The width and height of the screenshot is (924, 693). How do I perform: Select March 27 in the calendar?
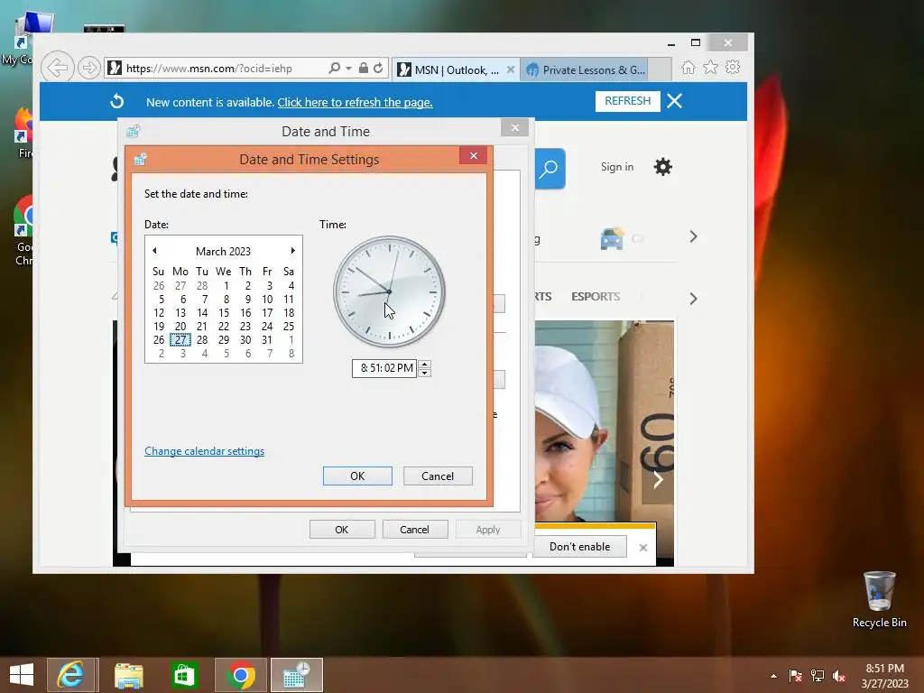(180, 340)
